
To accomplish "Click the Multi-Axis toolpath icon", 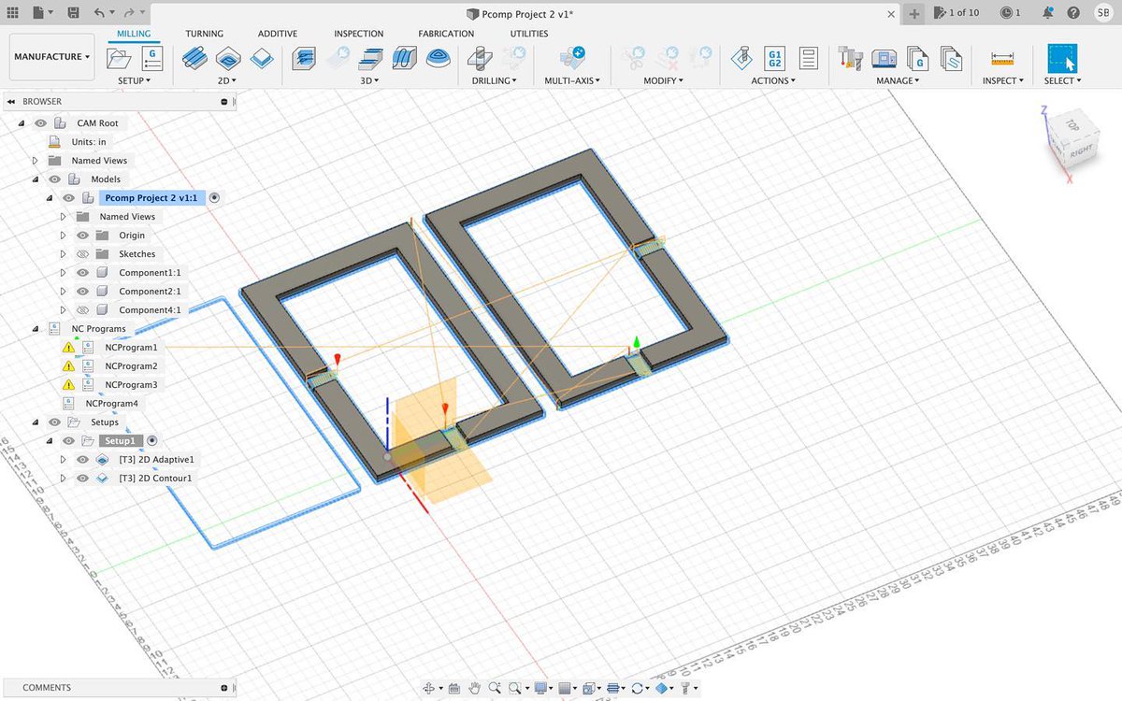I will [x=574, y=58].
